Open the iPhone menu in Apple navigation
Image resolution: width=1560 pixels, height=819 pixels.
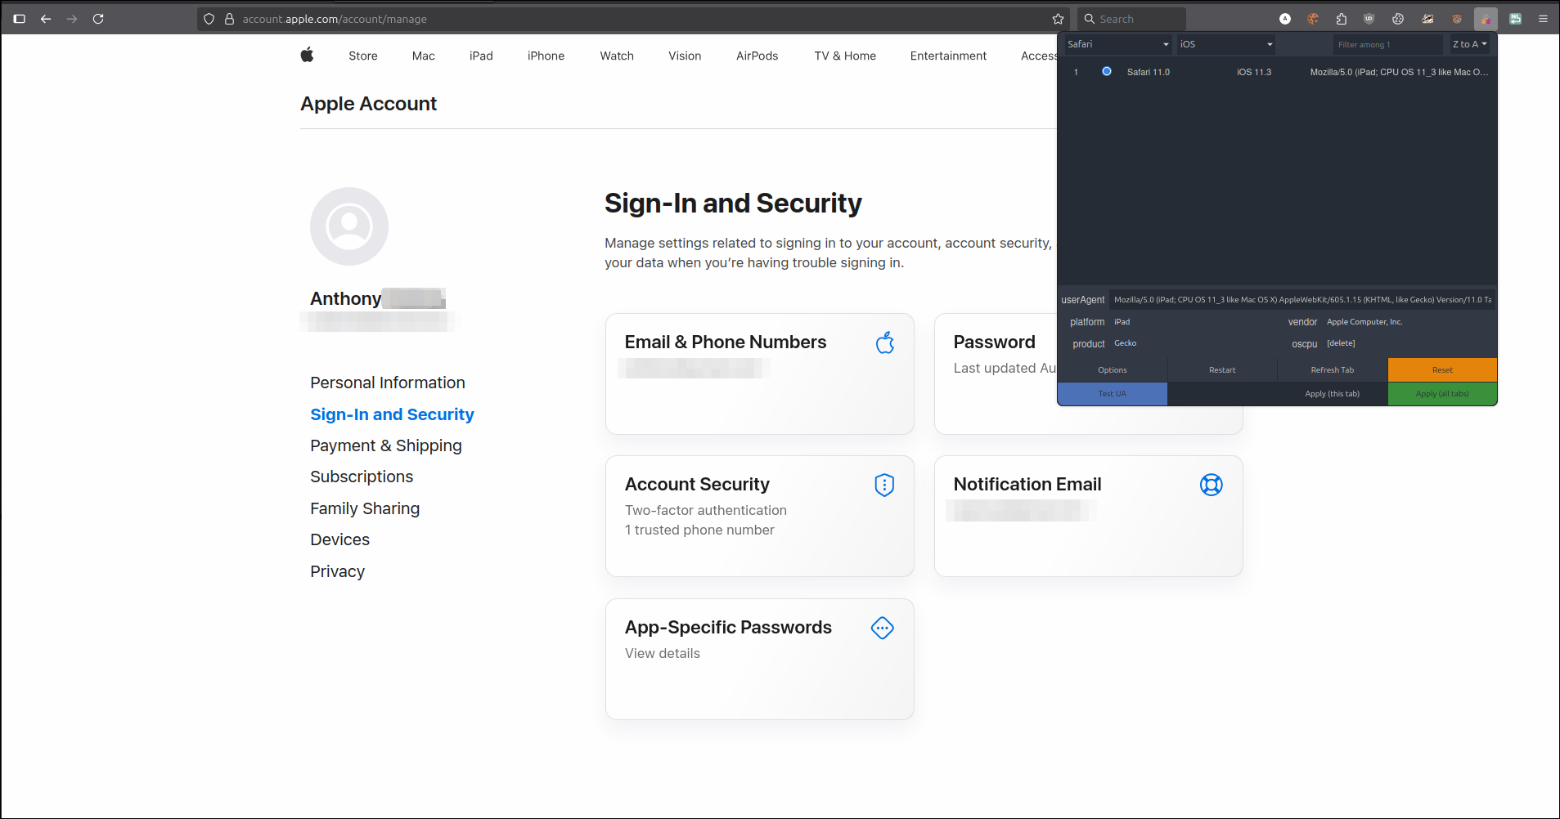(x=546, y=56)
